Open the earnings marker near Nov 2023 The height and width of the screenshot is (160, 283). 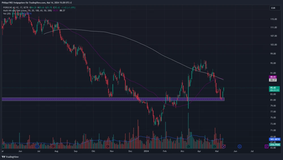108,146
